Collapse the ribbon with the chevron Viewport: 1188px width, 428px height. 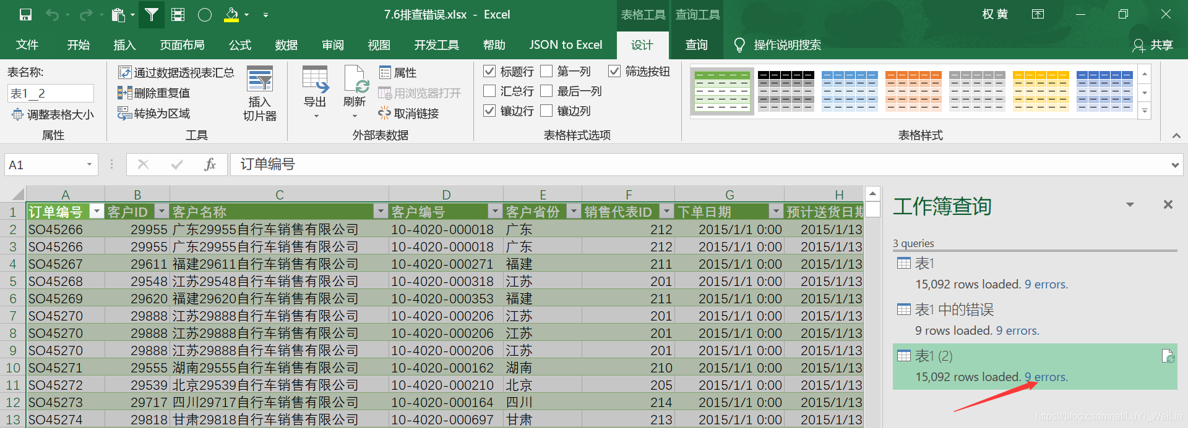point(1176,135)
